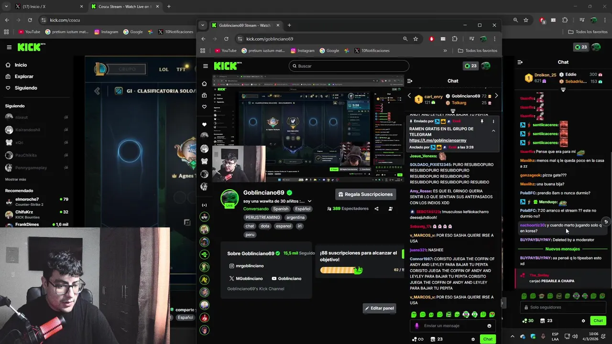Open ChifuKrz recommended channel
This screenshot has height=344, width=612.
point(37,215)
